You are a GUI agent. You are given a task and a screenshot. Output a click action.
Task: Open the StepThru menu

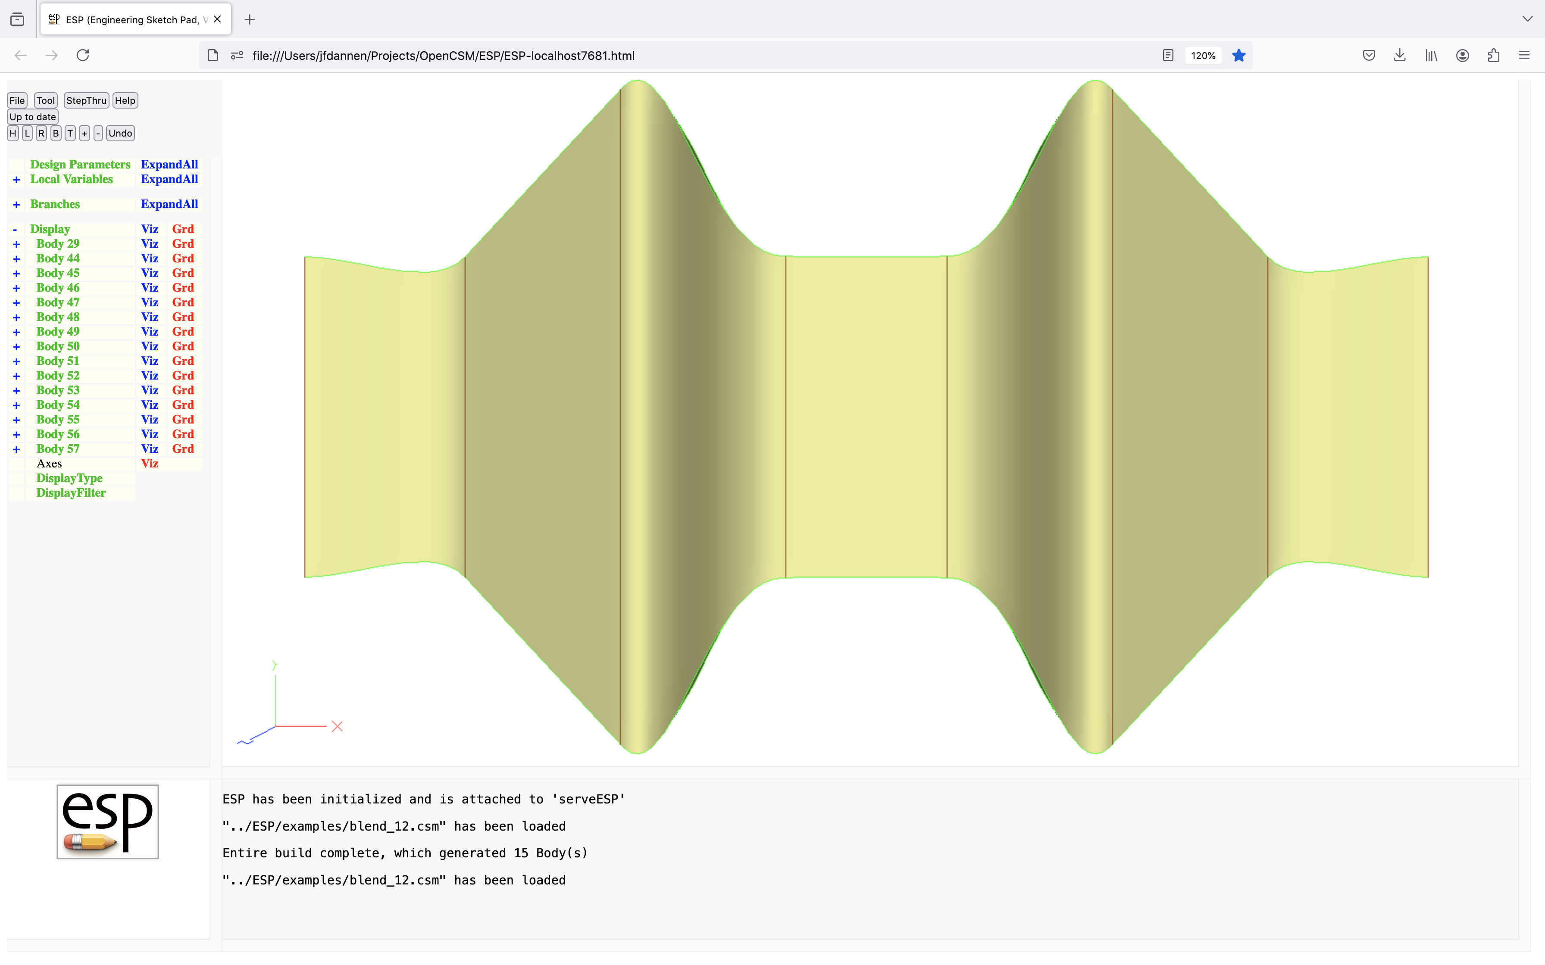[86, 101]
